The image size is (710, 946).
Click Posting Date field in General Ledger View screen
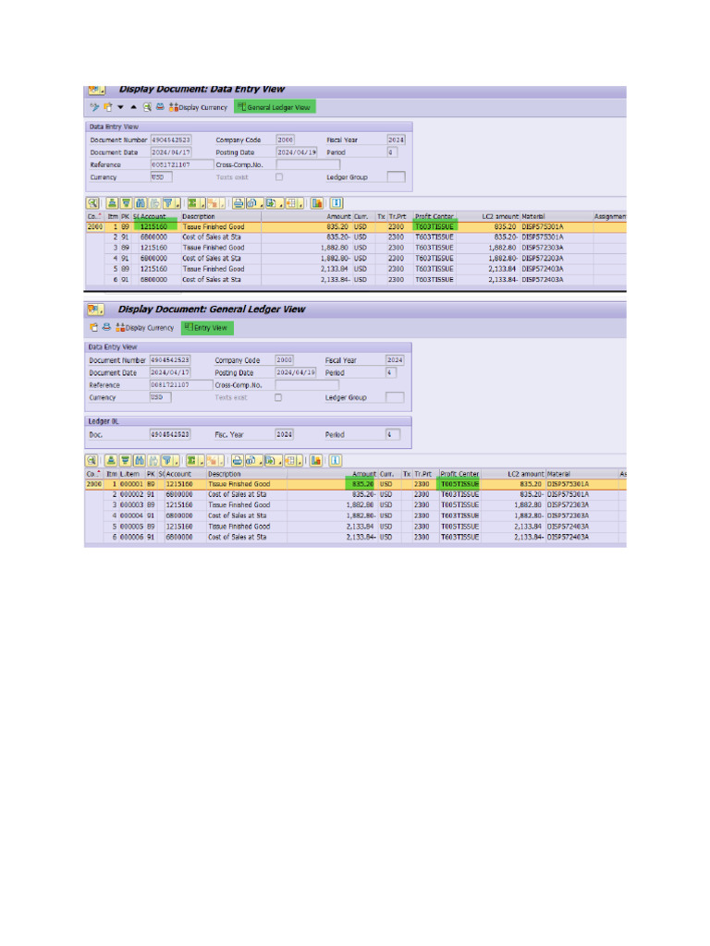point(296,372)
